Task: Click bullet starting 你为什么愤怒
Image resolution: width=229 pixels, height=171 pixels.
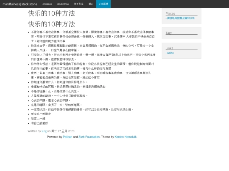Action: point(92,66)
